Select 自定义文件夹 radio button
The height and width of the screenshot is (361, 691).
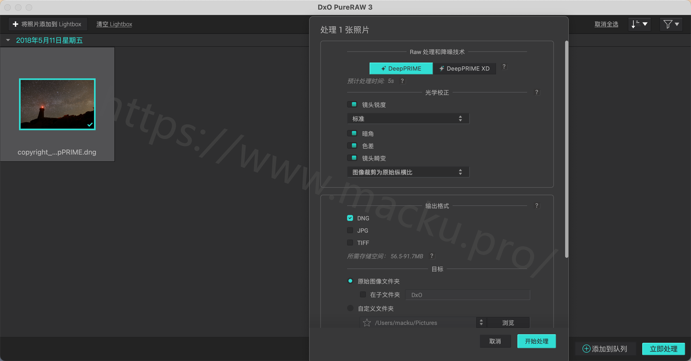tap(350, 308)
